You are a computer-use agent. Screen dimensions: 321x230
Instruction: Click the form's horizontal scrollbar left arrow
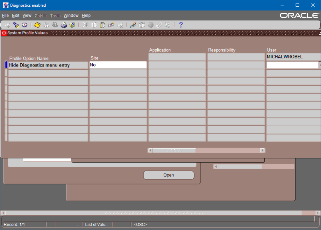(x=150, y=150)
